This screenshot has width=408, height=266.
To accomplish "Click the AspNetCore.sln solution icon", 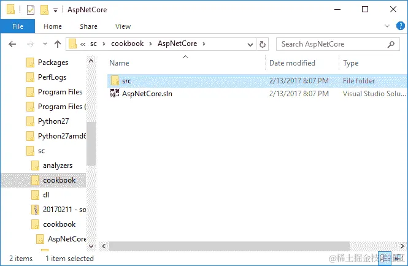I will click(115, 93).
